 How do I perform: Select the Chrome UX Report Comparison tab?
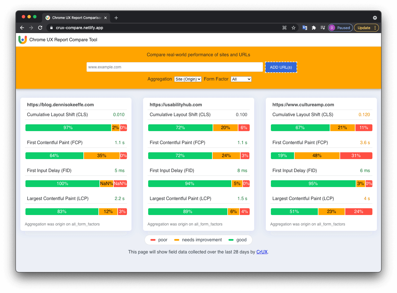click(x=76, y=18)
